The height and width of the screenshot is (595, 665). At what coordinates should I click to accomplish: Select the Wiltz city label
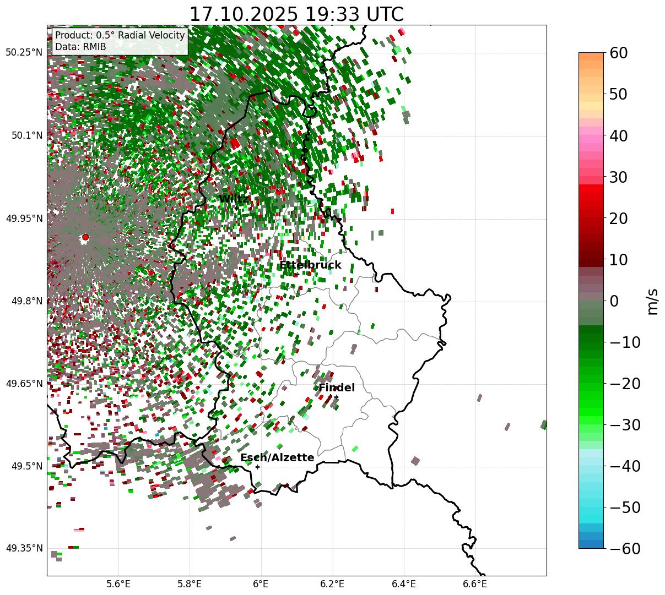pos(234,199)
